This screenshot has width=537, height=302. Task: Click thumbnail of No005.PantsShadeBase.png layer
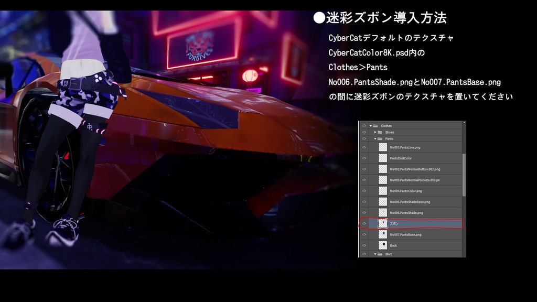383,201
